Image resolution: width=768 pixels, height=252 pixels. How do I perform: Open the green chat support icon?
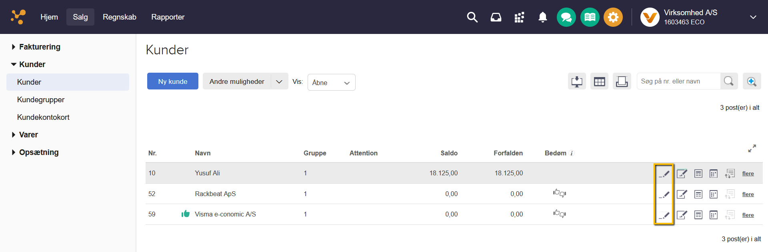pyautogui.click(x=566, y=17)
